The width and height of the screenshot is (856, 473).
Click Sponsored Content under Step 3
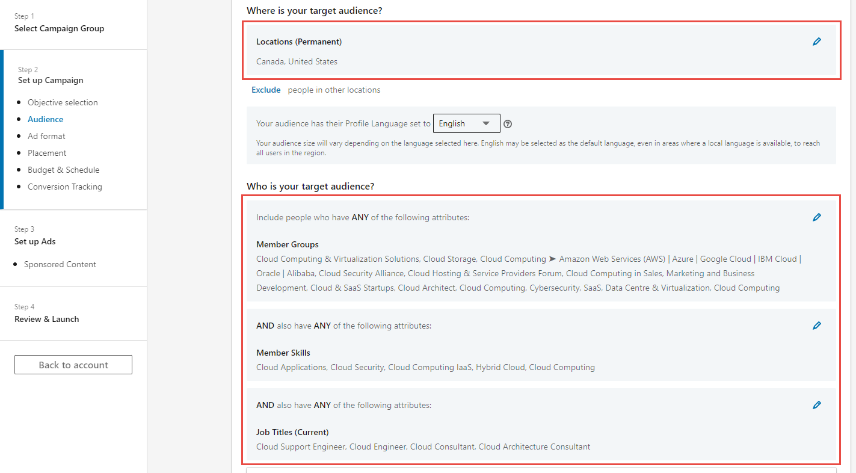click(x=60, y=264)
